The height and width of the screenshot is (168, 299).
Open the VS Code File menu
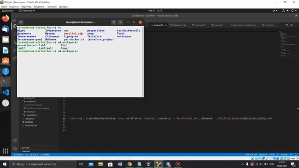14,21
